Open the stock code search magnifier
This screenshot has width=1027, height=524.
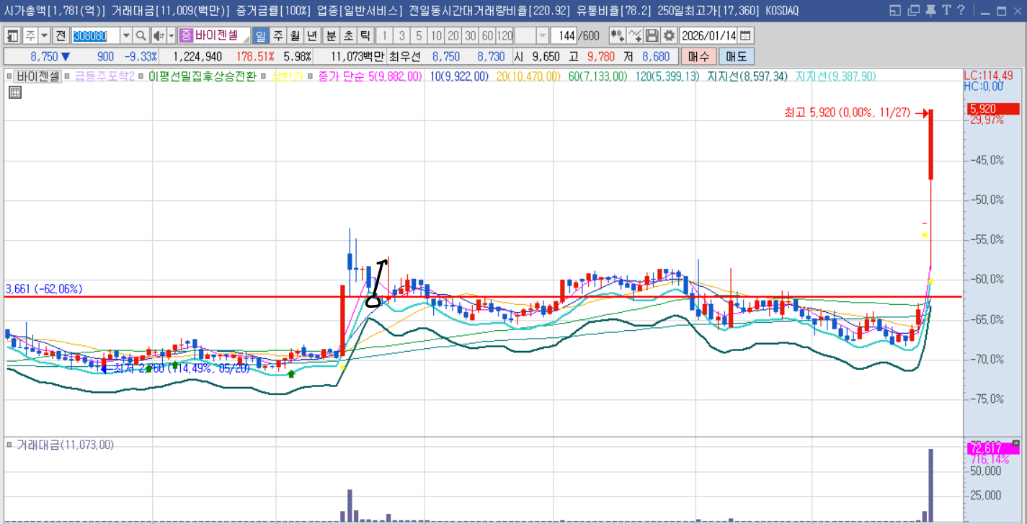click(x=141, y=35)
